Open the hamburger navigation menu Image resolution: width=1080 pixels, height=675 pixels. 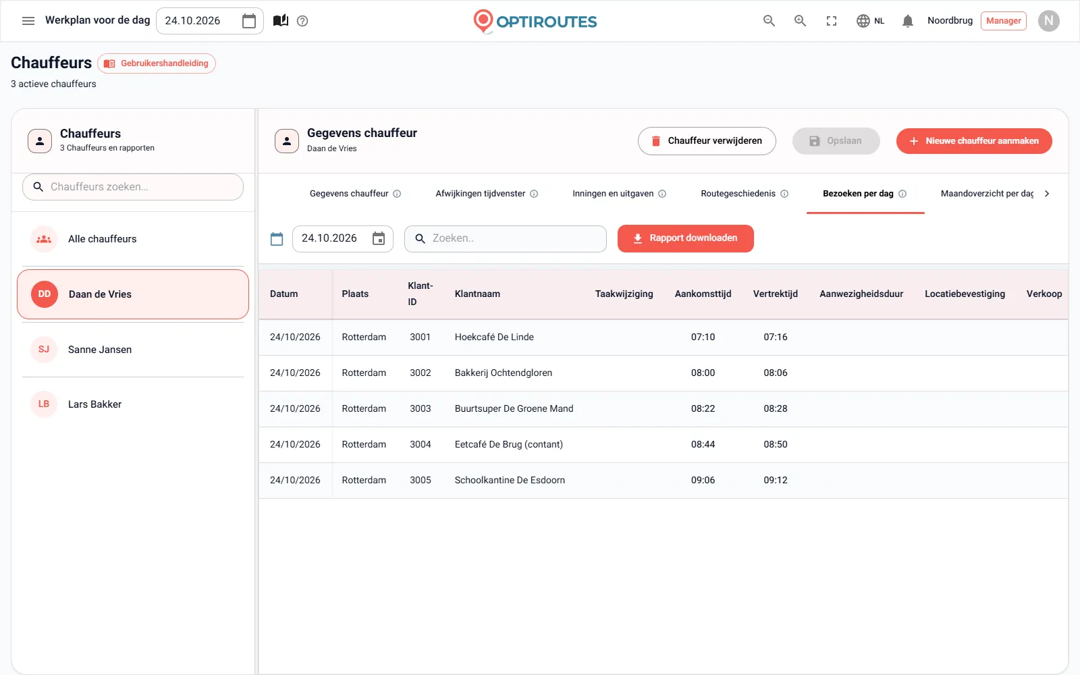pos(28,21)
